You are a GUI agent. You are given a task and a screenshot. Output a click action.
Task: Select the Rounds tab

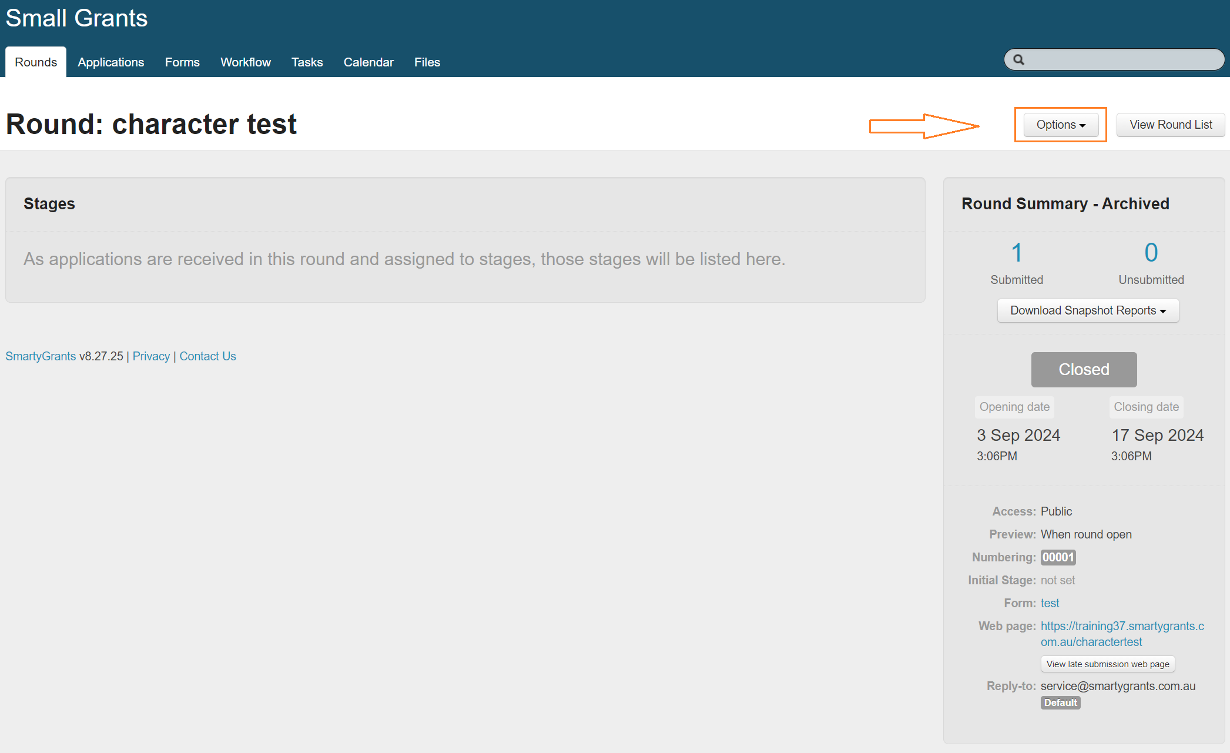point(36,62)
